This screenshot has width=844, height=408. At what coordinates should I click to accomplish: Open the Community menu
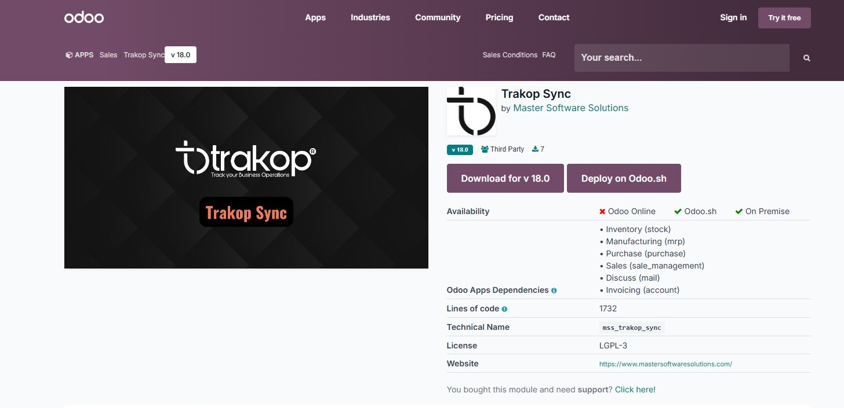click(438, 17)
